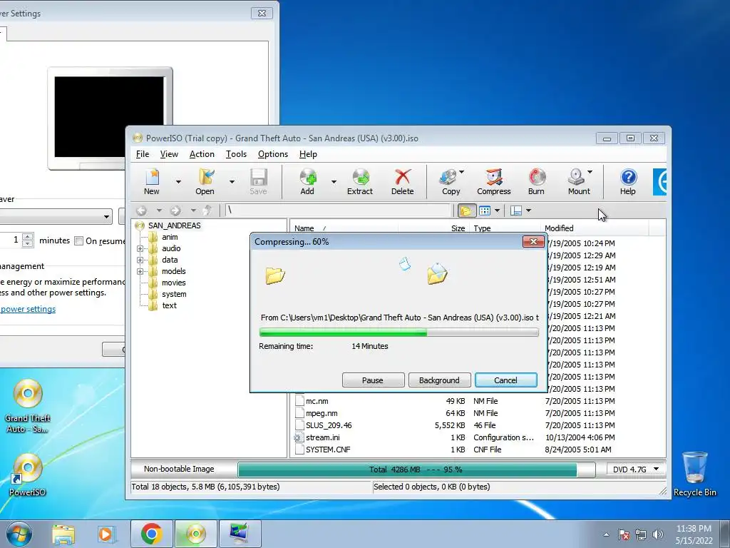
Task: Click the New toolbar icon in PowerISO
Action: click(152, 182)
